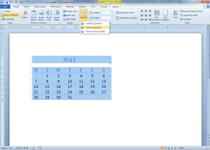Switch to the Insert tab
Image resolution: width=210 pixels, height=150 pixels.
pyautogui.click(x=26, y=6)
